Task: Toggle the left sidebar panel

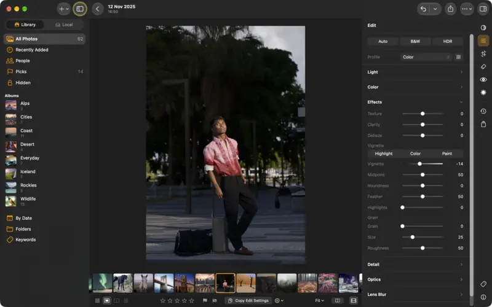Action: pos(80,9)
